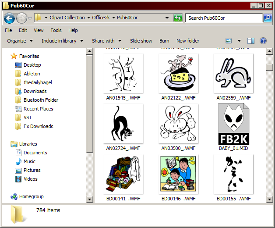Click navigation pane scroll down arrow
275x228 pixels.
point(90,199)
